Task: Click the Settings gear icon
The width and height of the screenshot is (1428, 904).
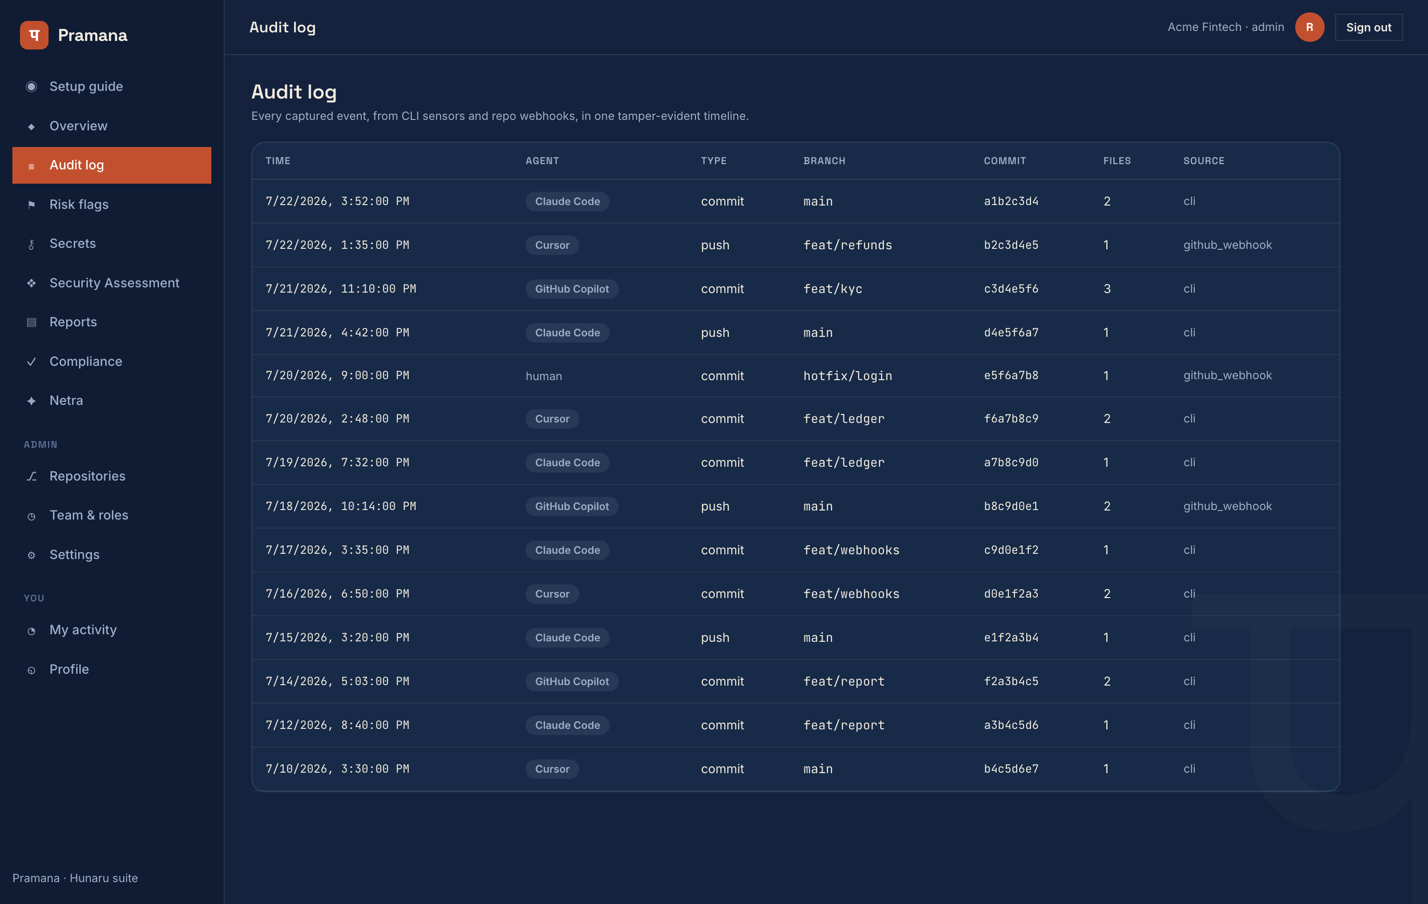Action: coord(31,555)
